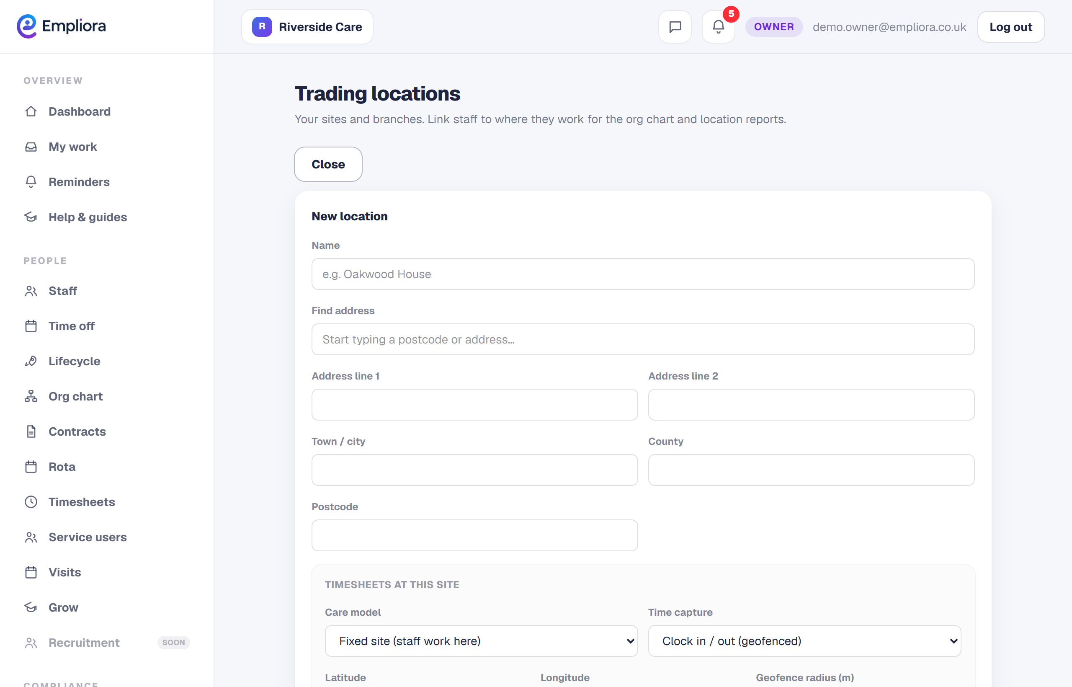Click the Timesheets clock icon
Image resolution: width=1072 pixels, height=687 pixels.
31,501
